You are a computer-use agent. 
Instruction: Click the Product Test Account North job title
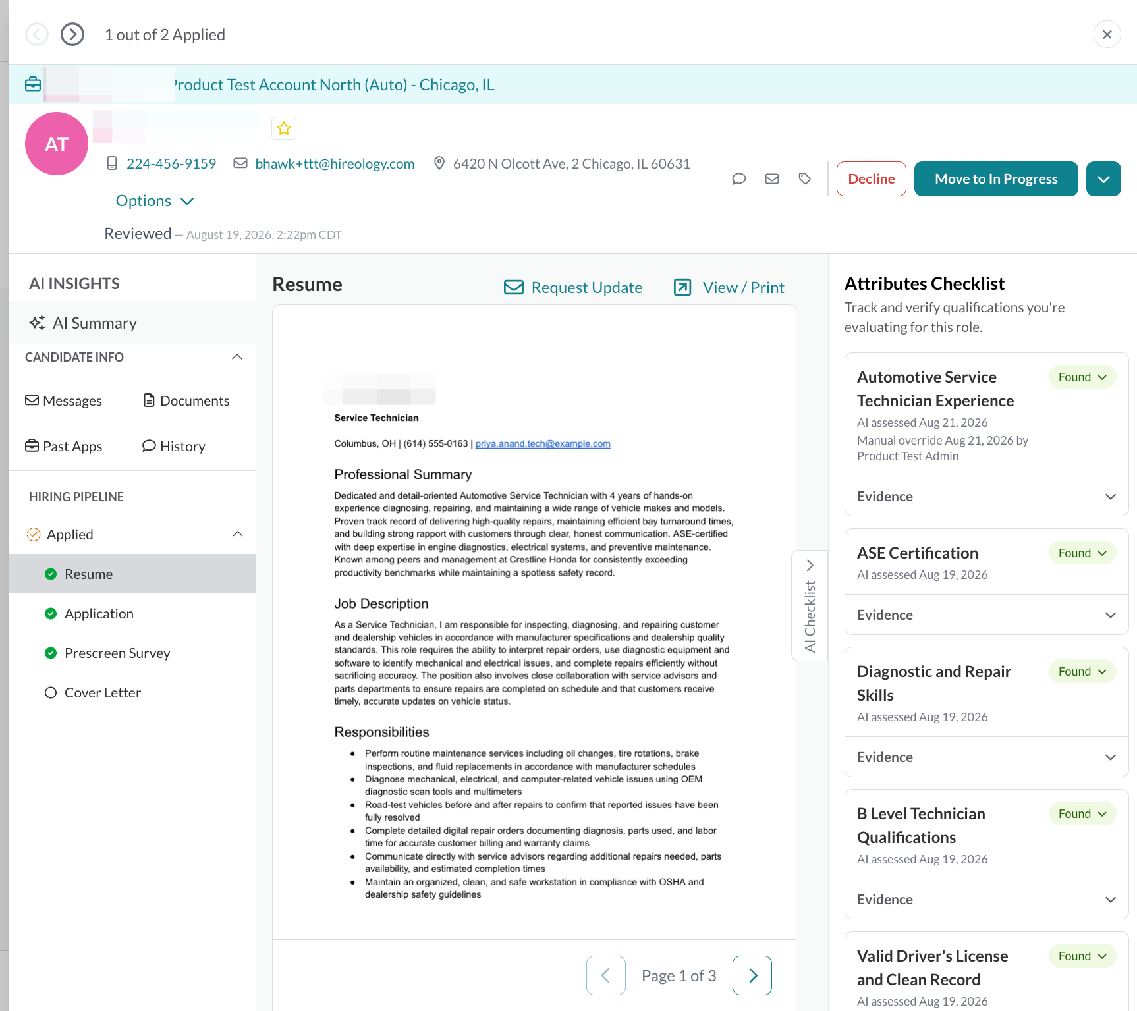(x=333, y=84)
